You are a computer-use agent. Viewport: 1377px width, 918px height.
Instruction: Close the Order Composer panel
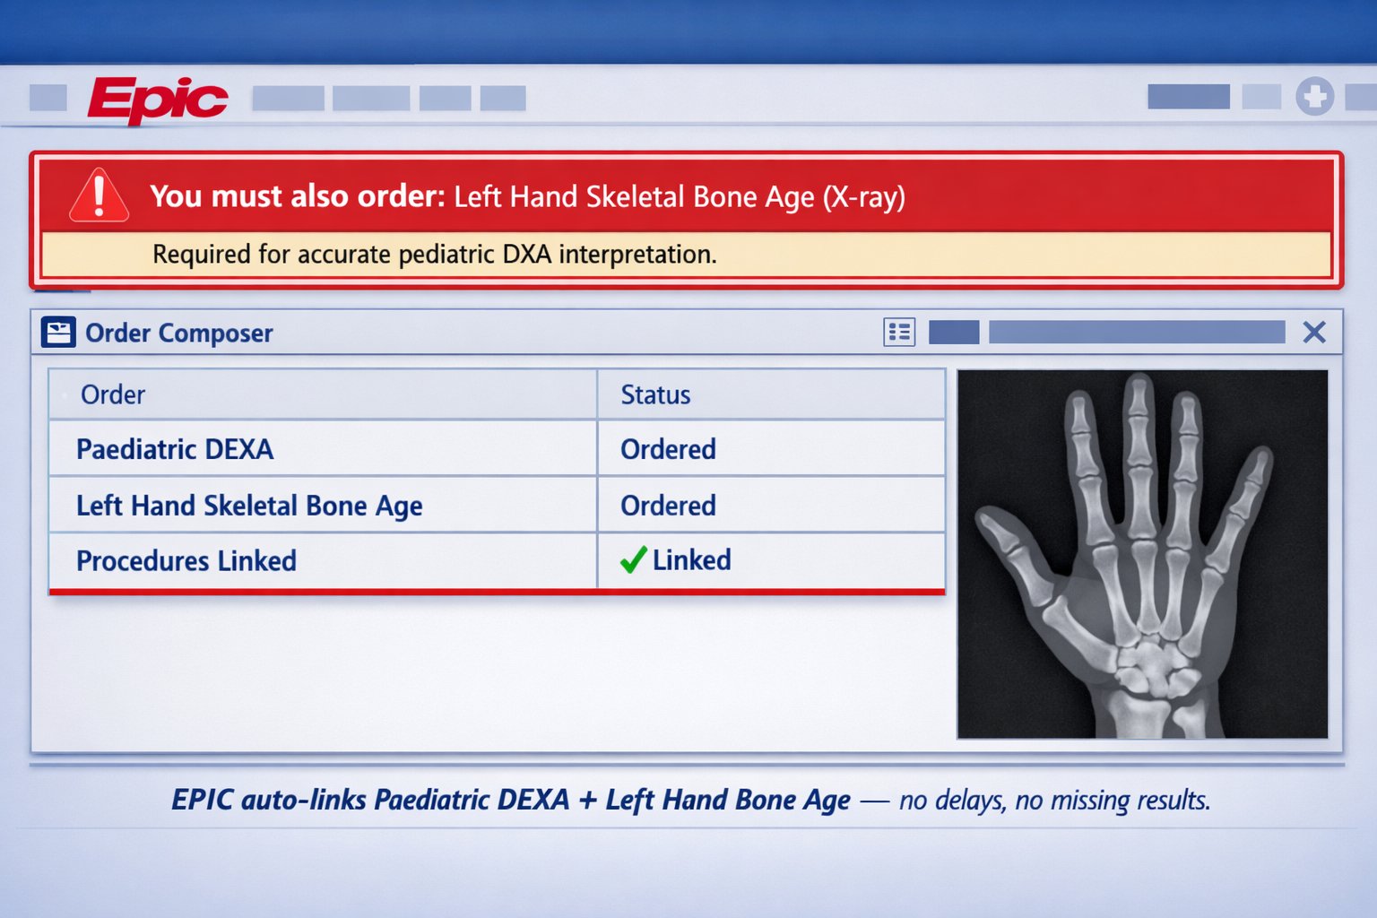1314,333
